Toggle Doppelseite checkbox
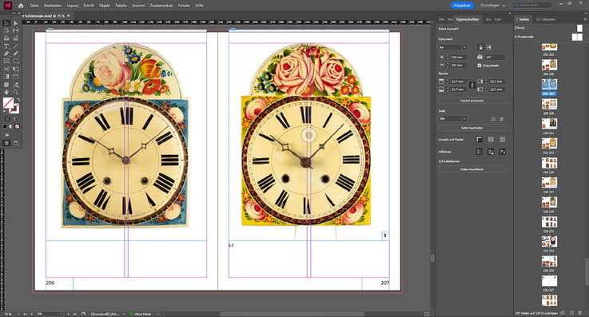The height and width of the screenshot is (317, 589). coord(480,65)
